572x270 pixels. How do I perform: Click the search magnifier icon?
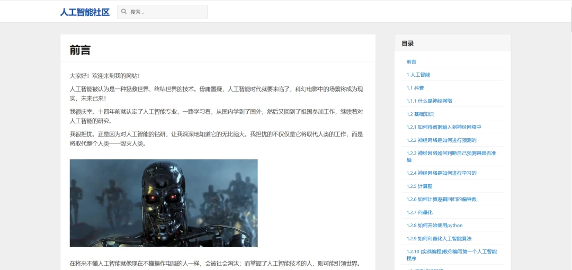(124, 12)
